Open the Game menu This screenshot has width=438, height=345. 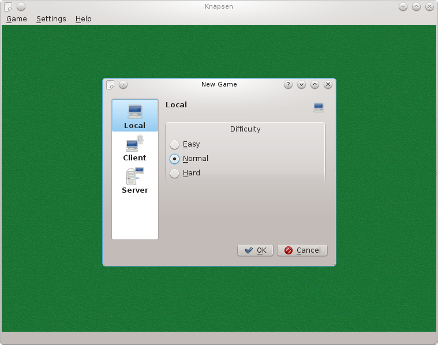coord(17,18)
